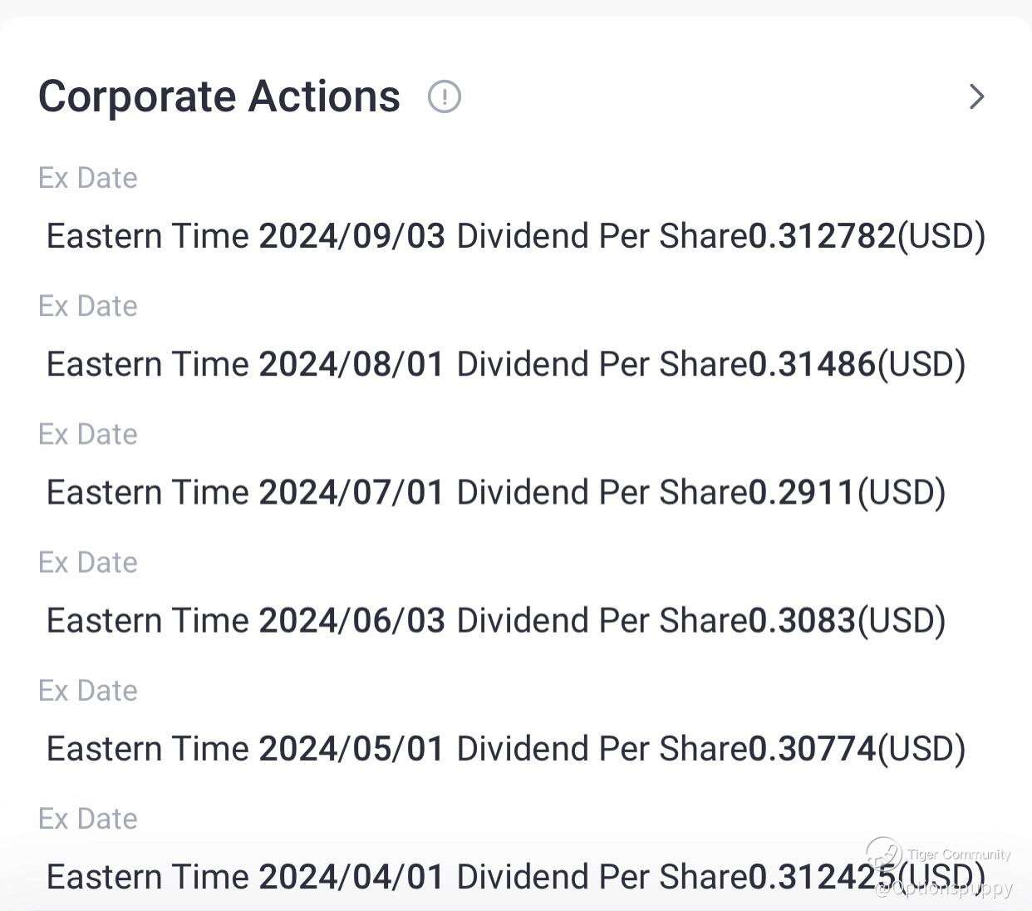Click the @Optionspuppy watermark text

pos(944,889)
